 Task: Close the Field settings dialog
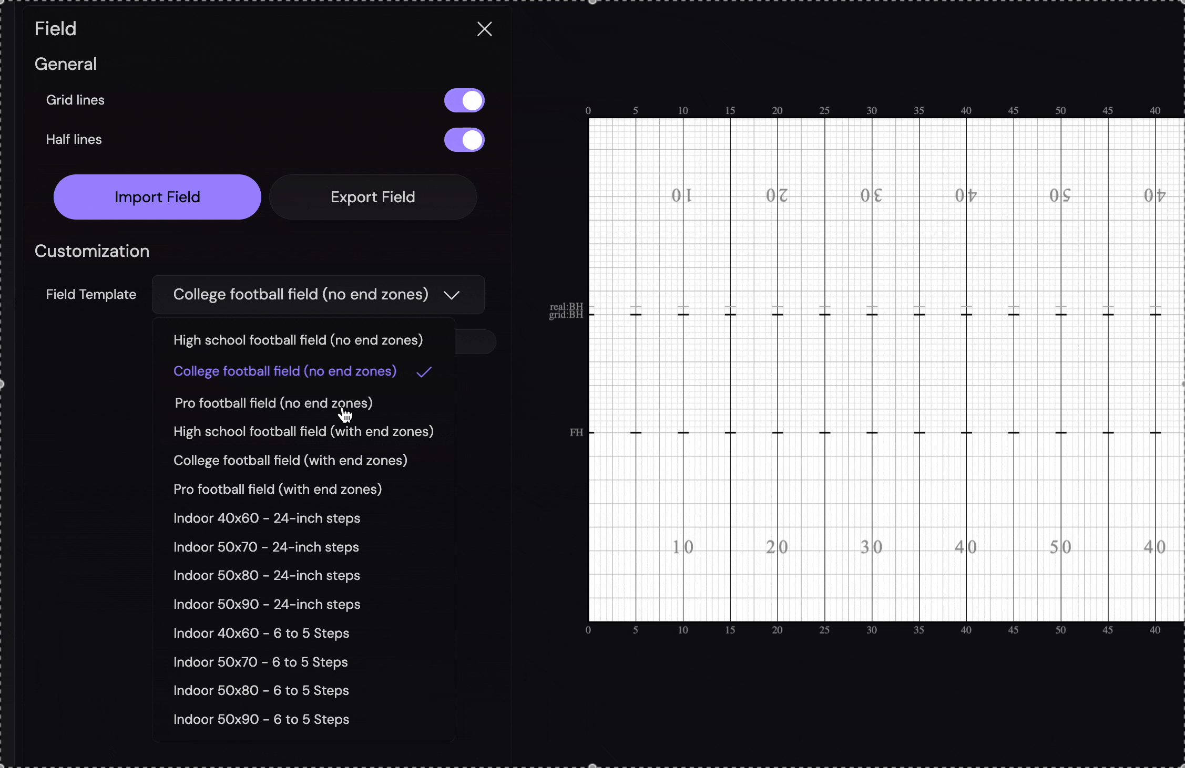point(484,29)
